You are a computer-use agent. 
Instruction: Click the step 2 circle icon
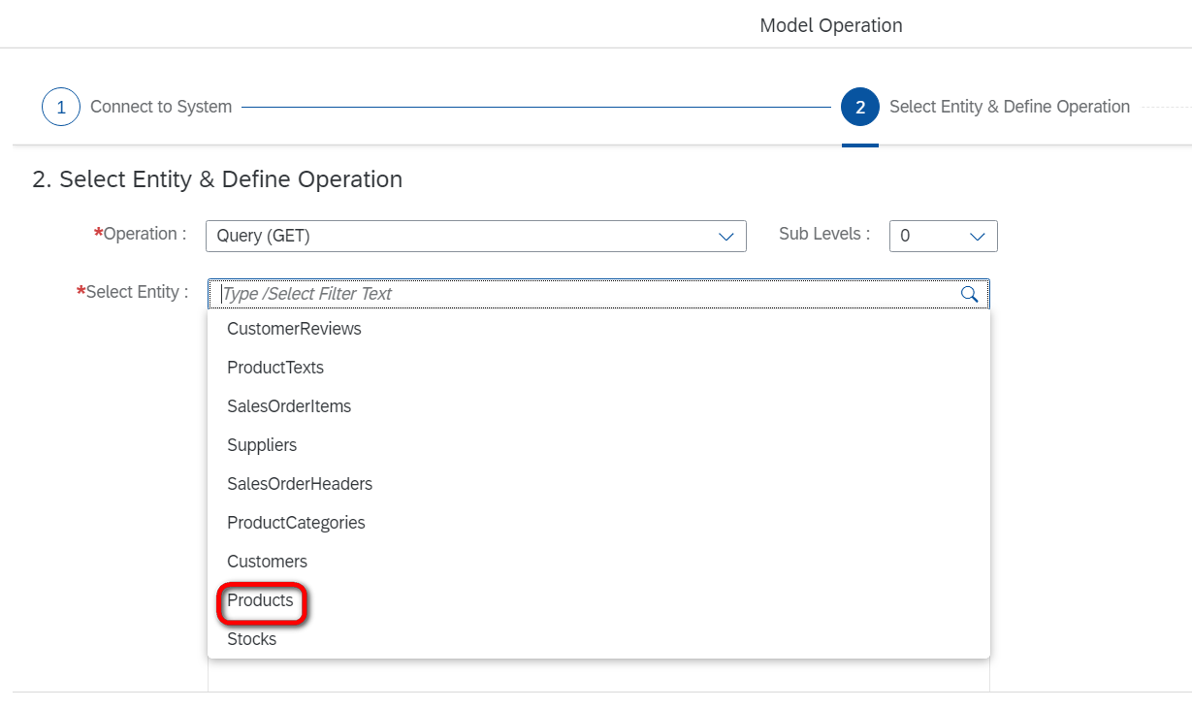point(860,107)
